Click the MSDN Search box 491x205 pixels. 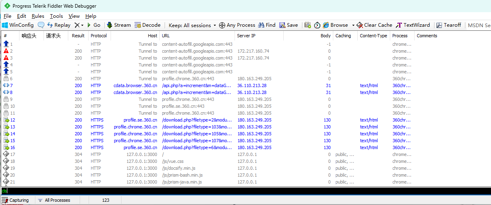(x=479, y=25)
